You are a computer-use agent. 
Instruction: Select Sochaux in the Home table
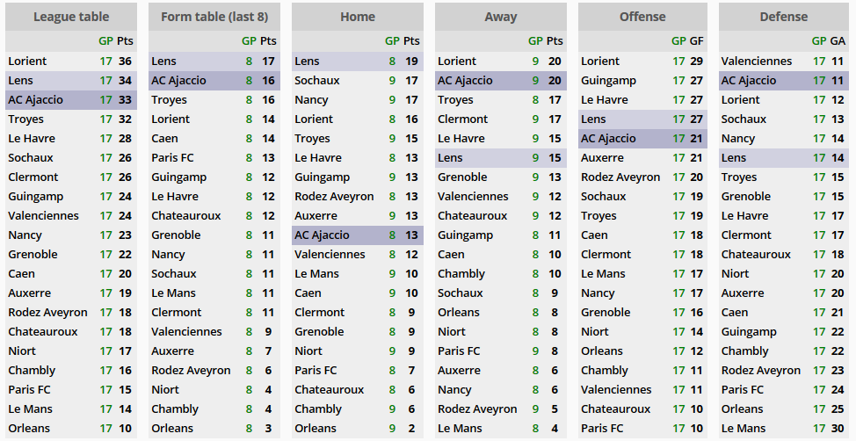(x=317, y=81)
